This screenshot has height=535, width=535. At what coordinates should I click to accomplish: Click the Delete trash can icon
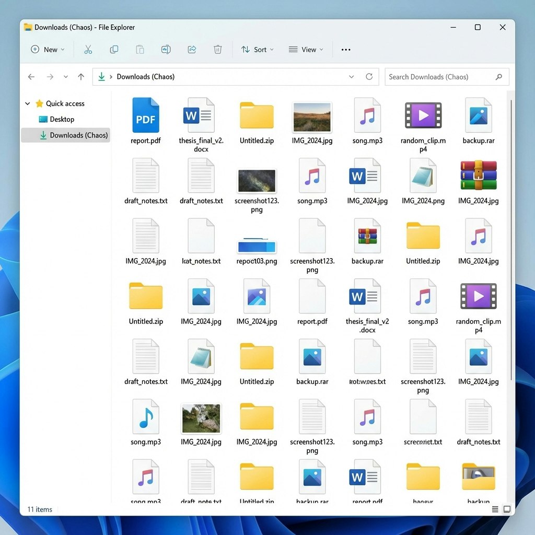tap(218, 50)
